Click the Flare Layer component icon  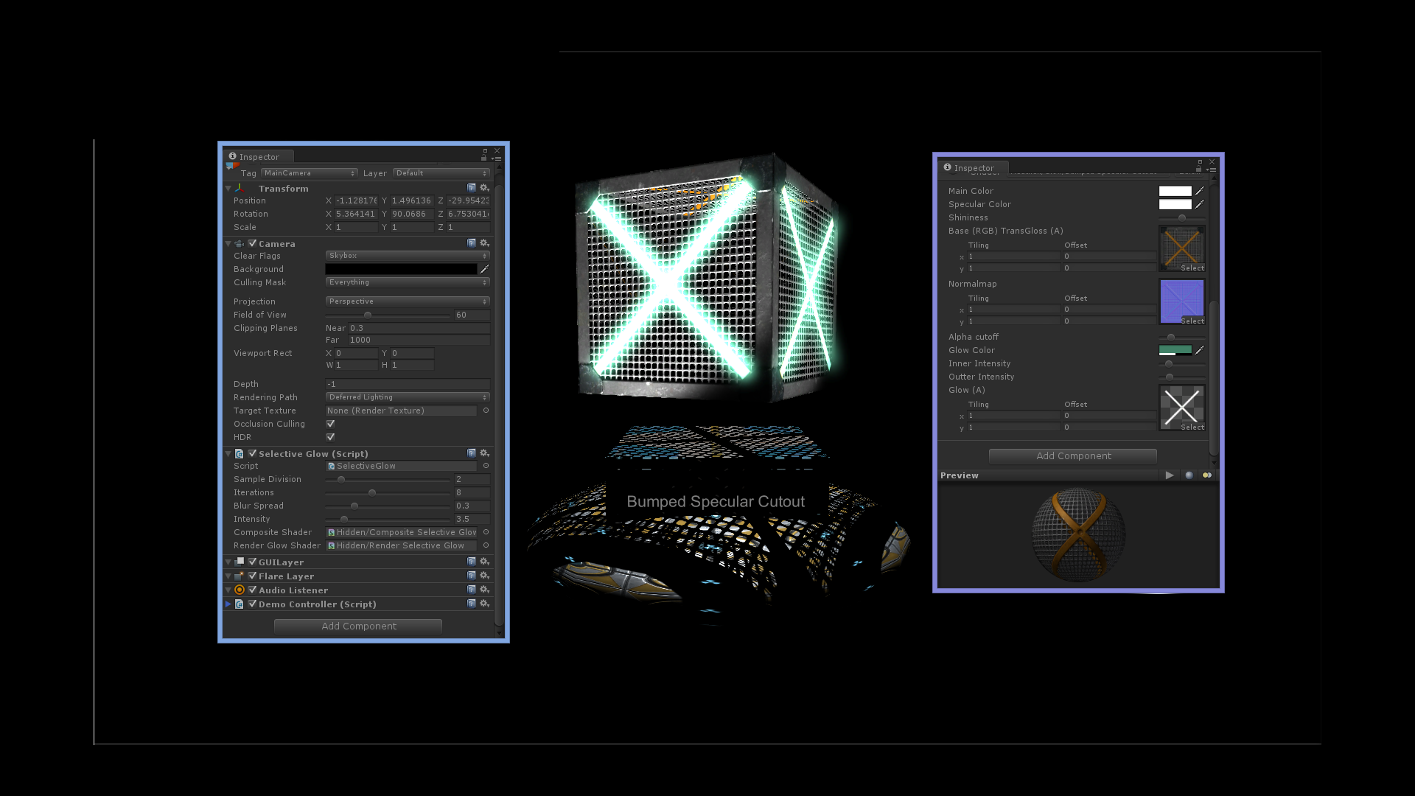tap(240, 576)
